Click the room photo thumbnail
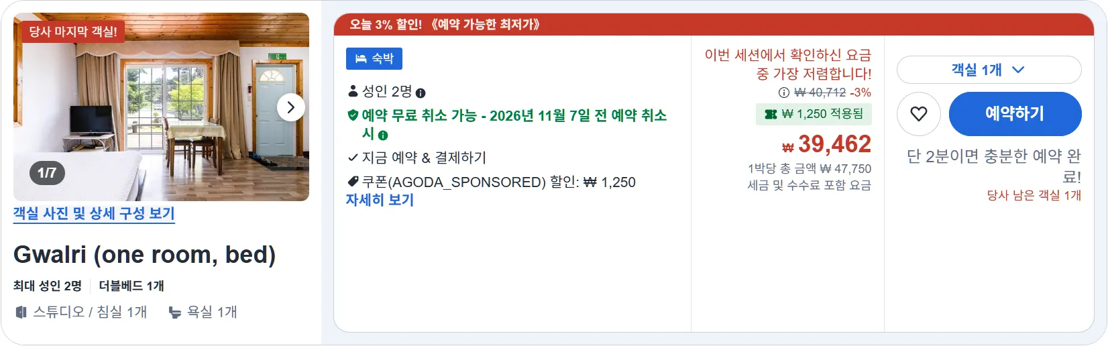 click(161, 107)
